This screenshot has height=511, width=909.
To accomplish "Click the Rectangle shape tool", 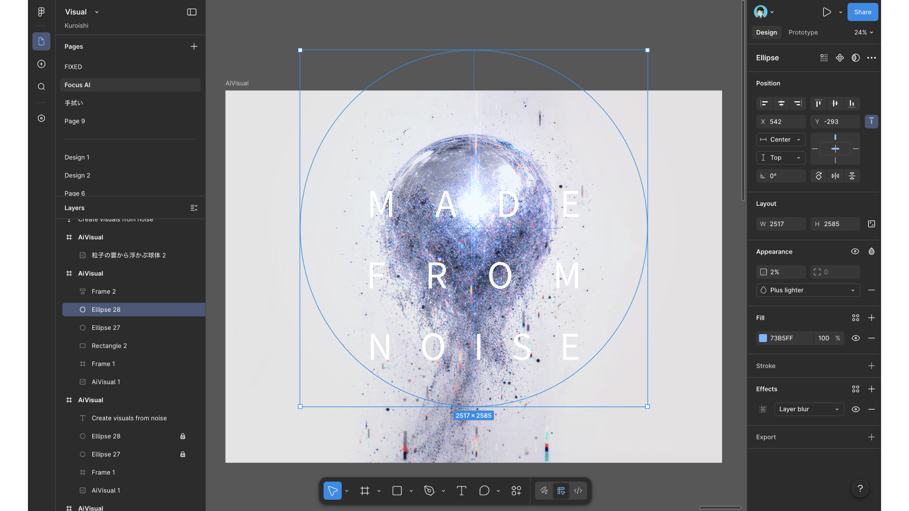I will pos(397,491).
